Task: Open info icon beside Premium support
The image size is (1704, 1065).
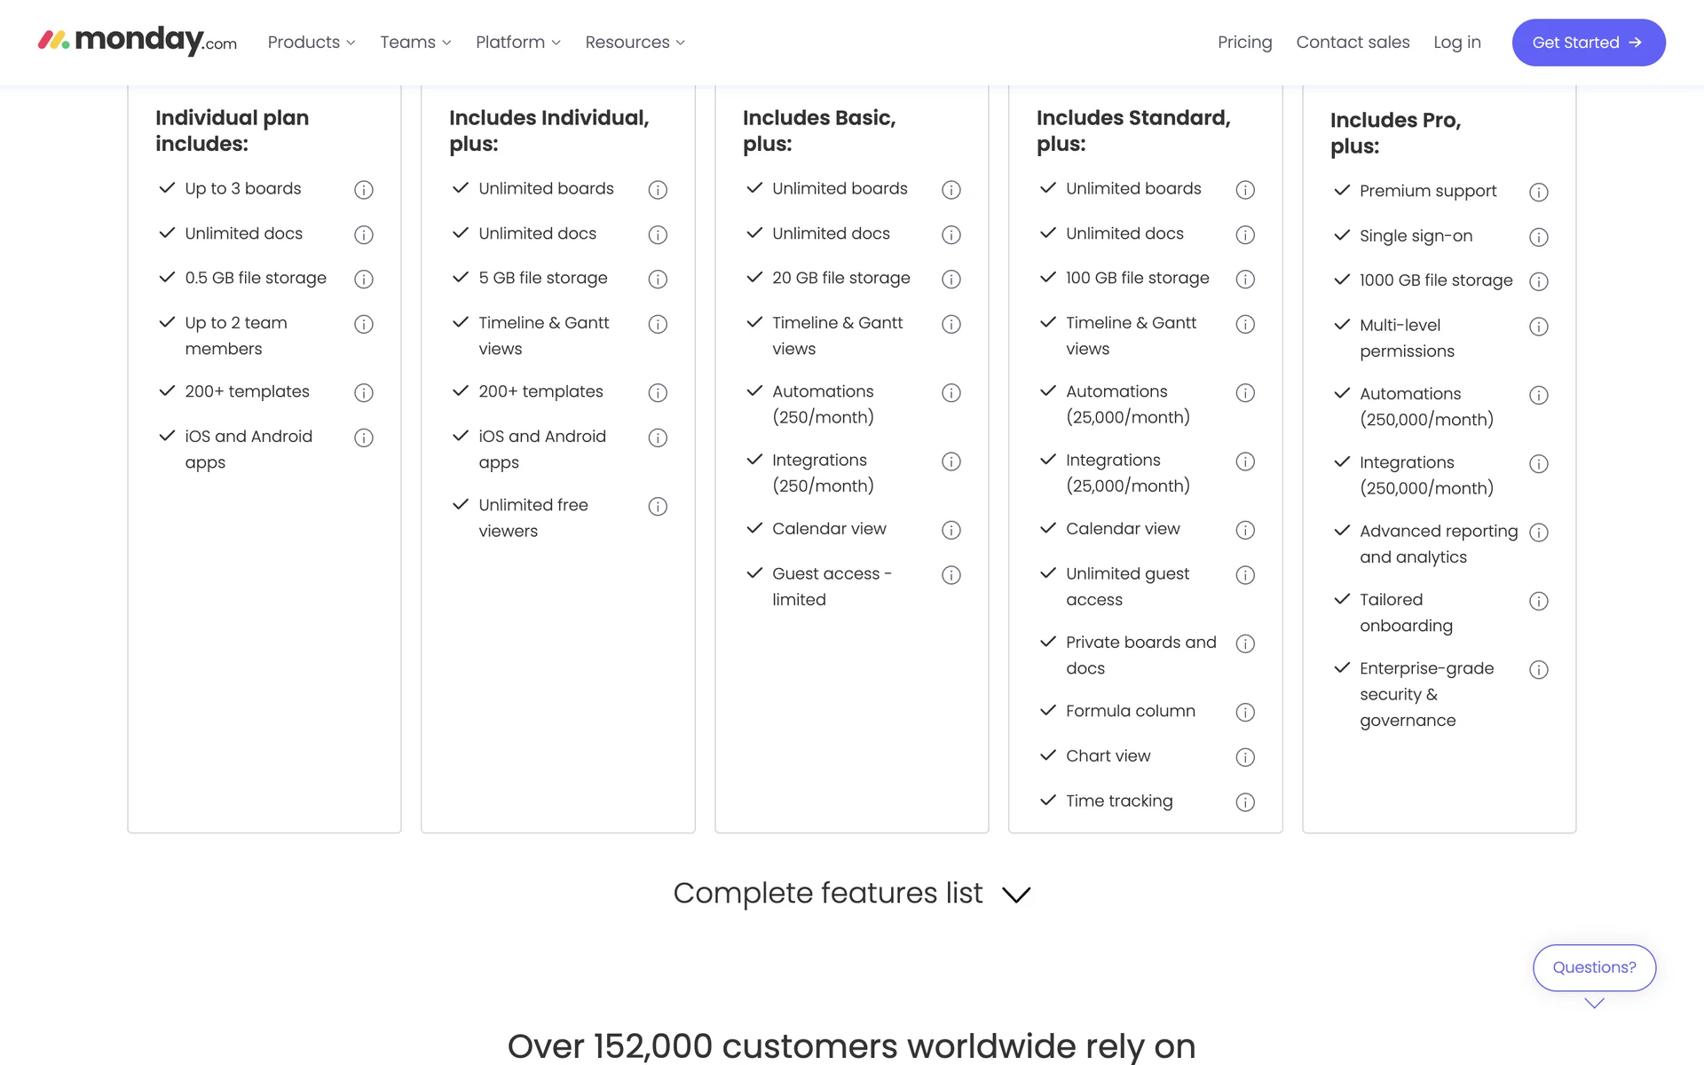Action: (x=1539, y=193)
